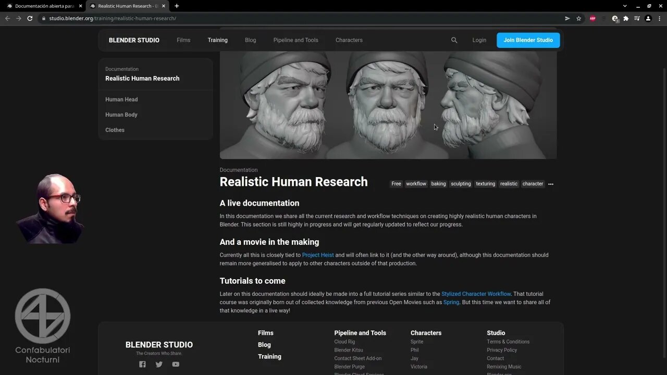Open a new tab with plus icon
The image size is (667, 375).
click(177, 6)
